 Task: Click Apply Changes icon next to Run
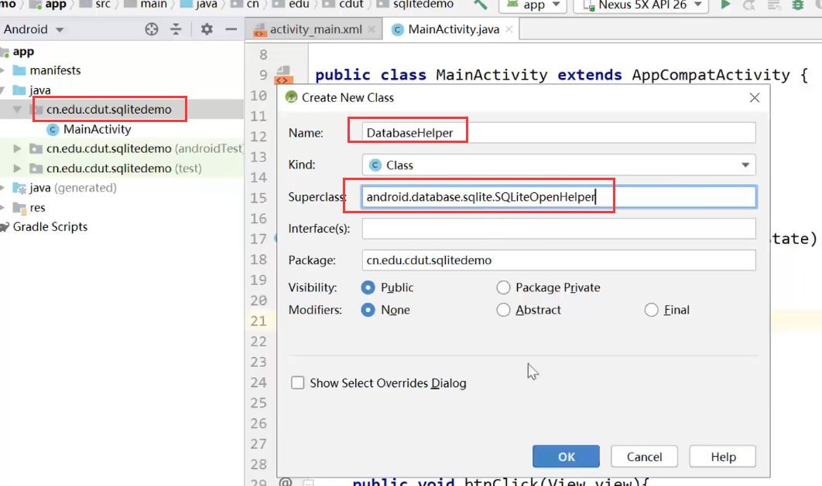(749, 5)
